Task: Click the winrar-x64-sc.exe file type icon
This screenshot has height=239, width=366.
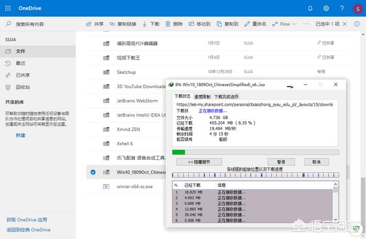Action: pos(106,186)
